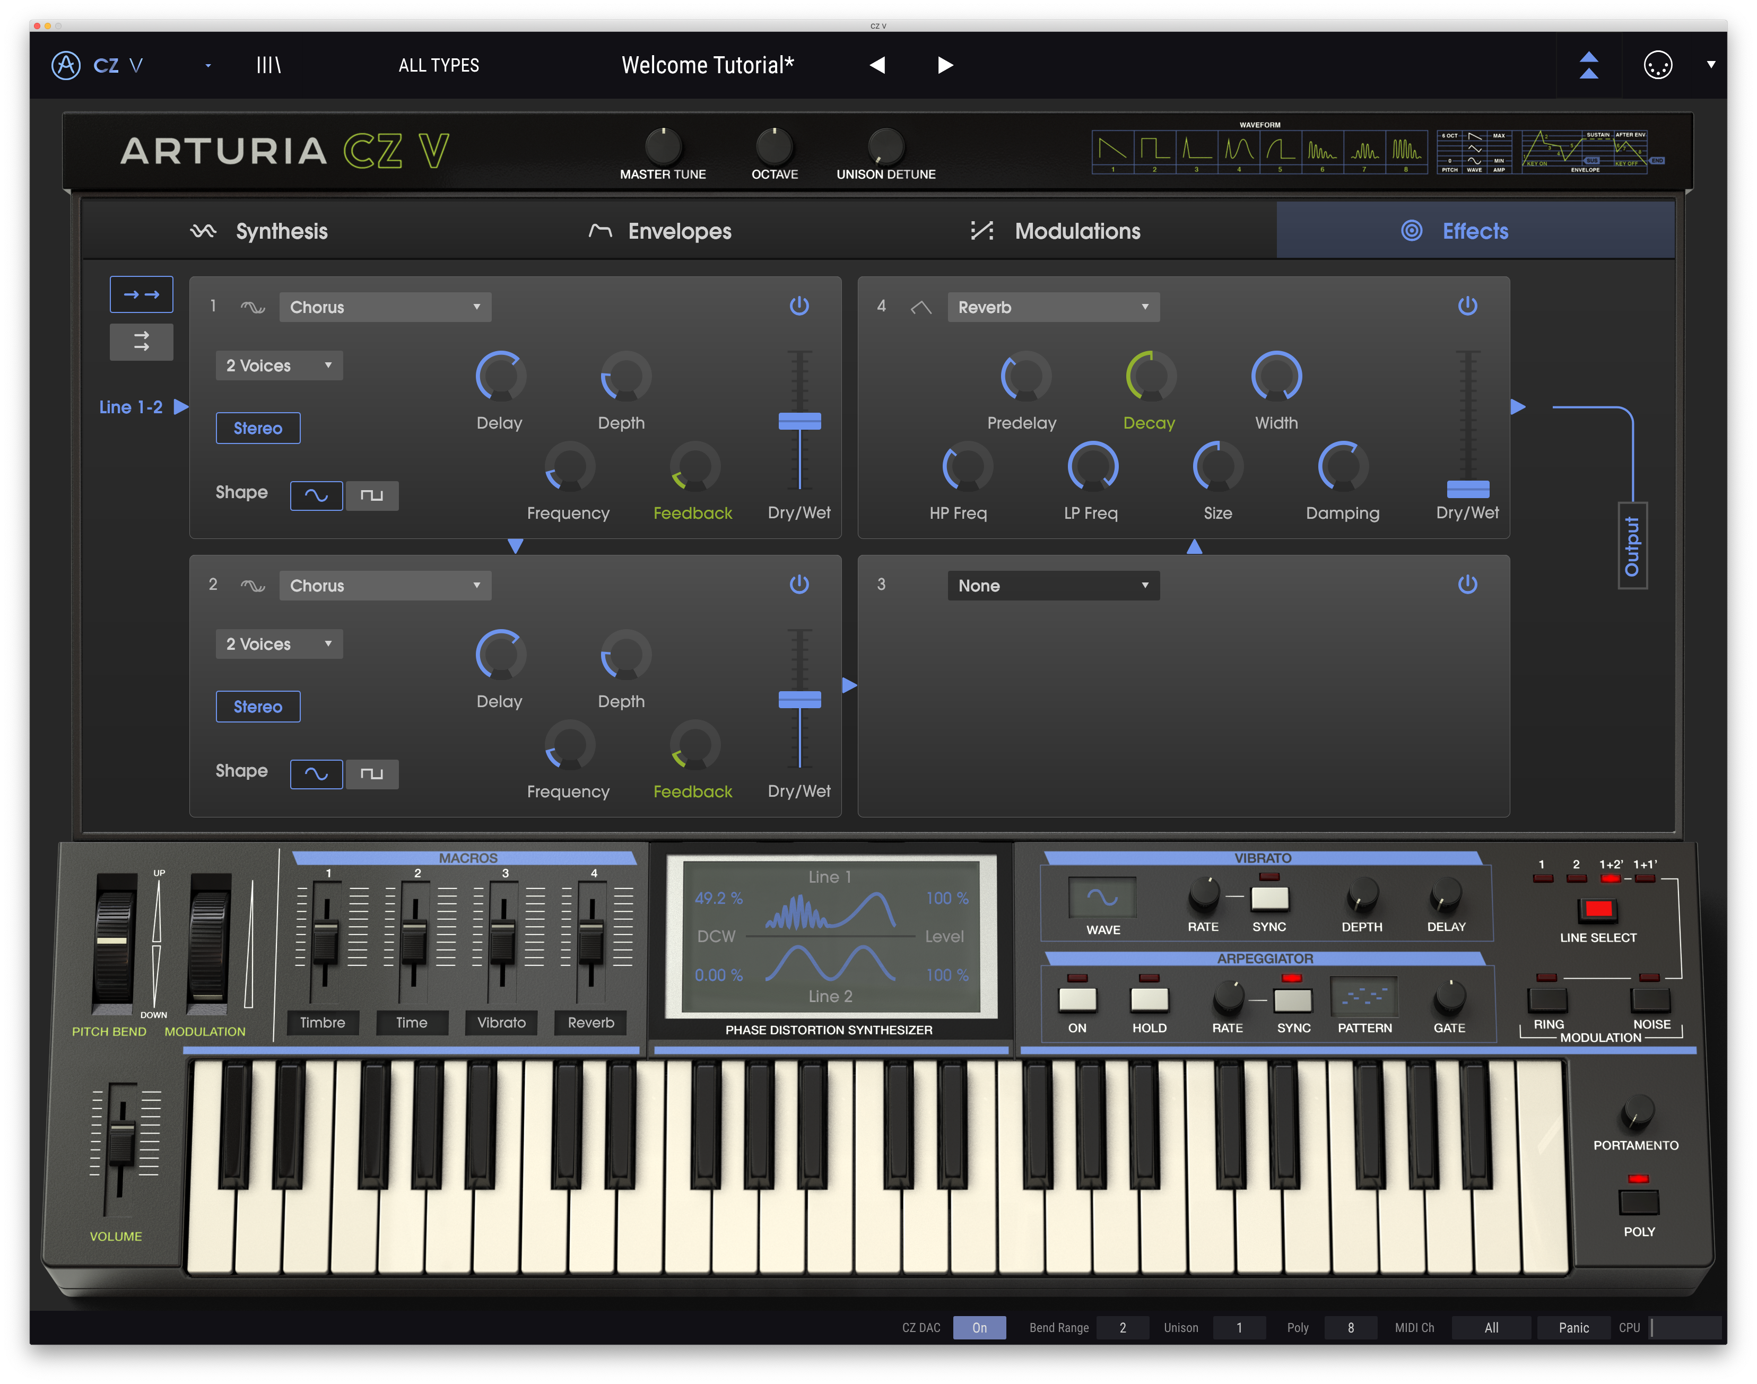Viewport: 1757px width, 1384px height.
Task: Click the Panic button
Action: (x=1573, y=1327)
